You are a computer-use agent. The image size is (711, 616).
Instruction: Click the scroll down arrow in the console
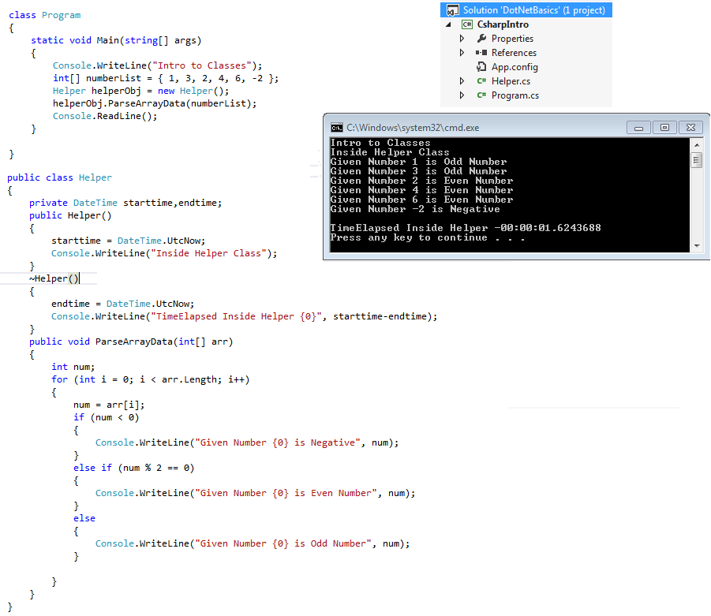(x=697, y=245)
